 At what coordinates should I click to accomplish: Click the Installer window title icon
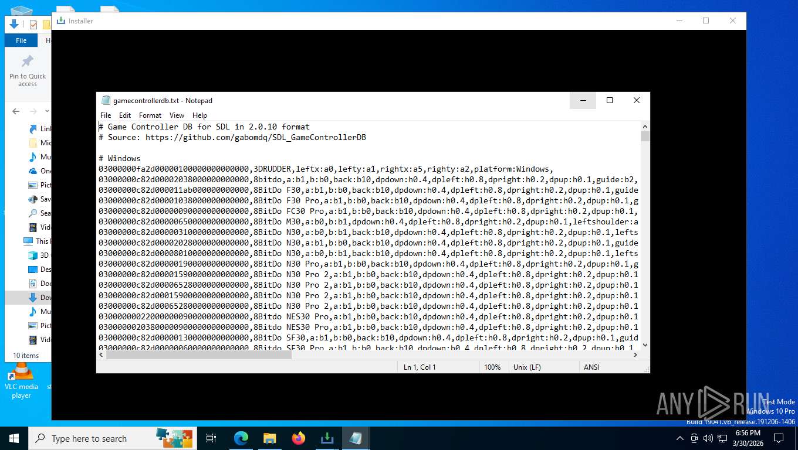[60, 21]
